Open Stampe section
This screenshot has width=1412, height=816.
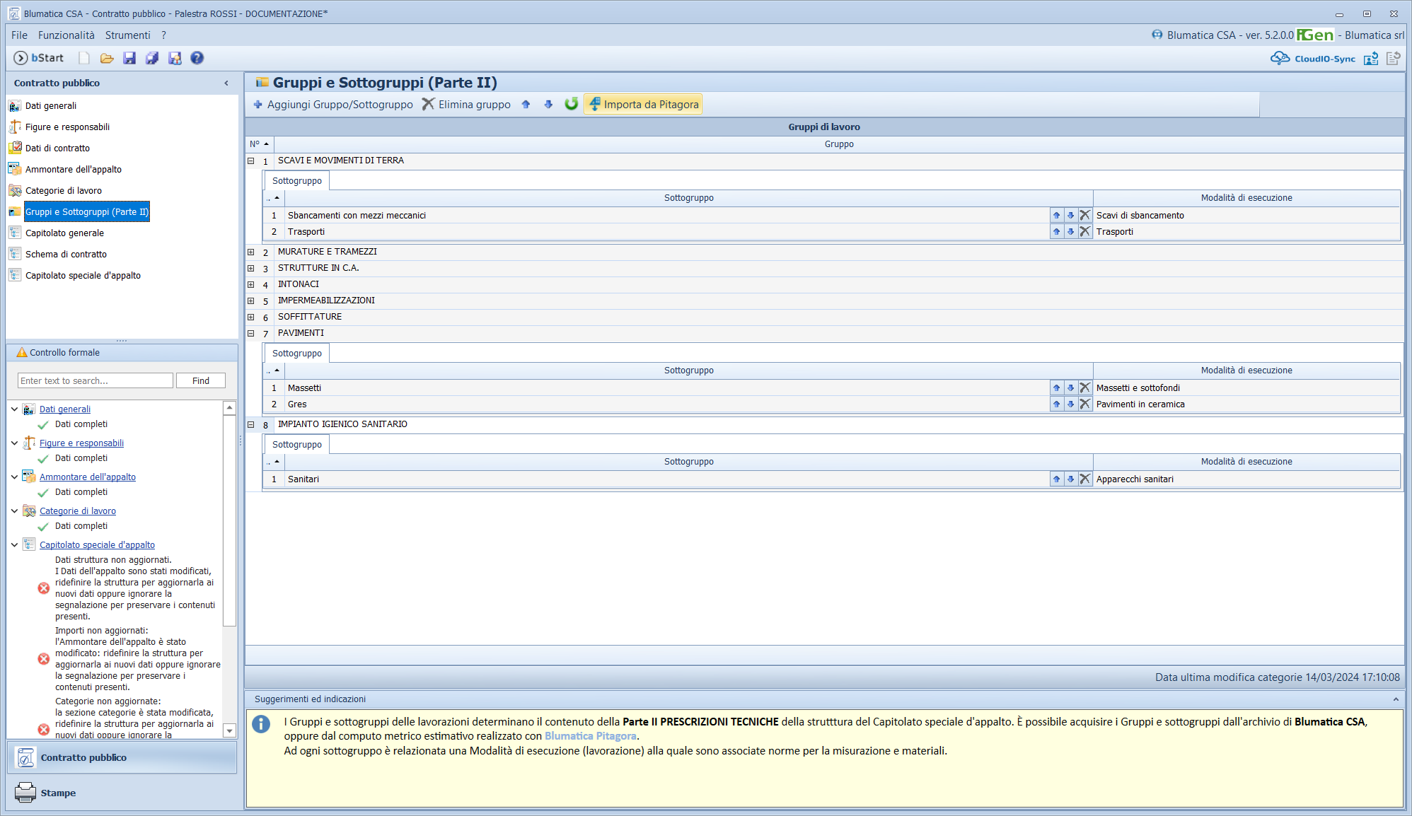click(x=122, y=793)
